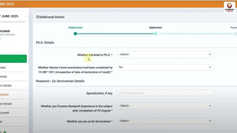
Task: Open the 'er Details' sidebar item
Action: (x=6, y=104)
